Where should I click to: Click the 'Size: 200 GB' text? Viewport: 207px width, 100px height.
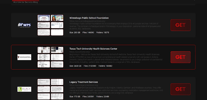[75, 32]
